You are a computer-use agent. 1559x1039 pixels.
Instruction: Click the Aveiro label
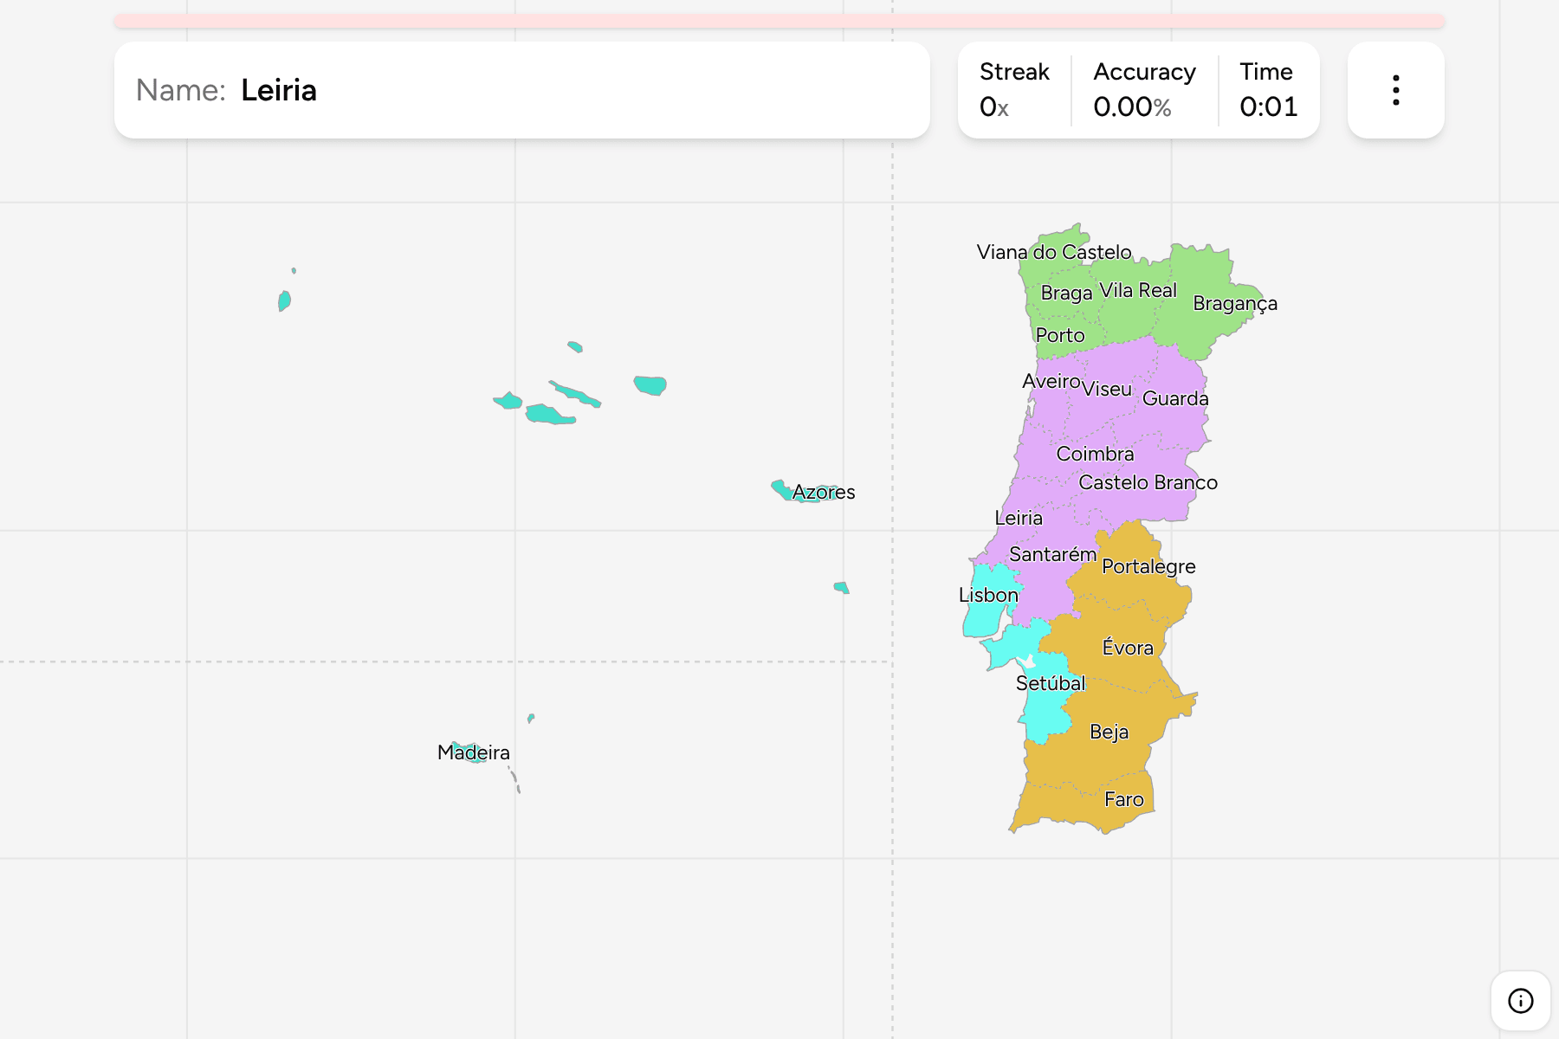pyautogui.click(x=1051, y=381)
